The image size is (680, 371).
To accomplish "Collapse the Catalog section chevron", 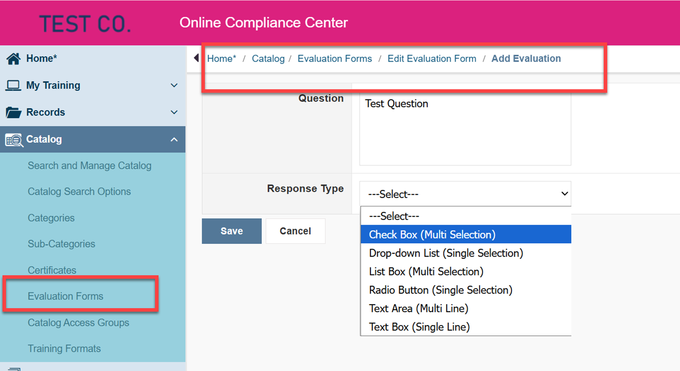I will (174, 139).
